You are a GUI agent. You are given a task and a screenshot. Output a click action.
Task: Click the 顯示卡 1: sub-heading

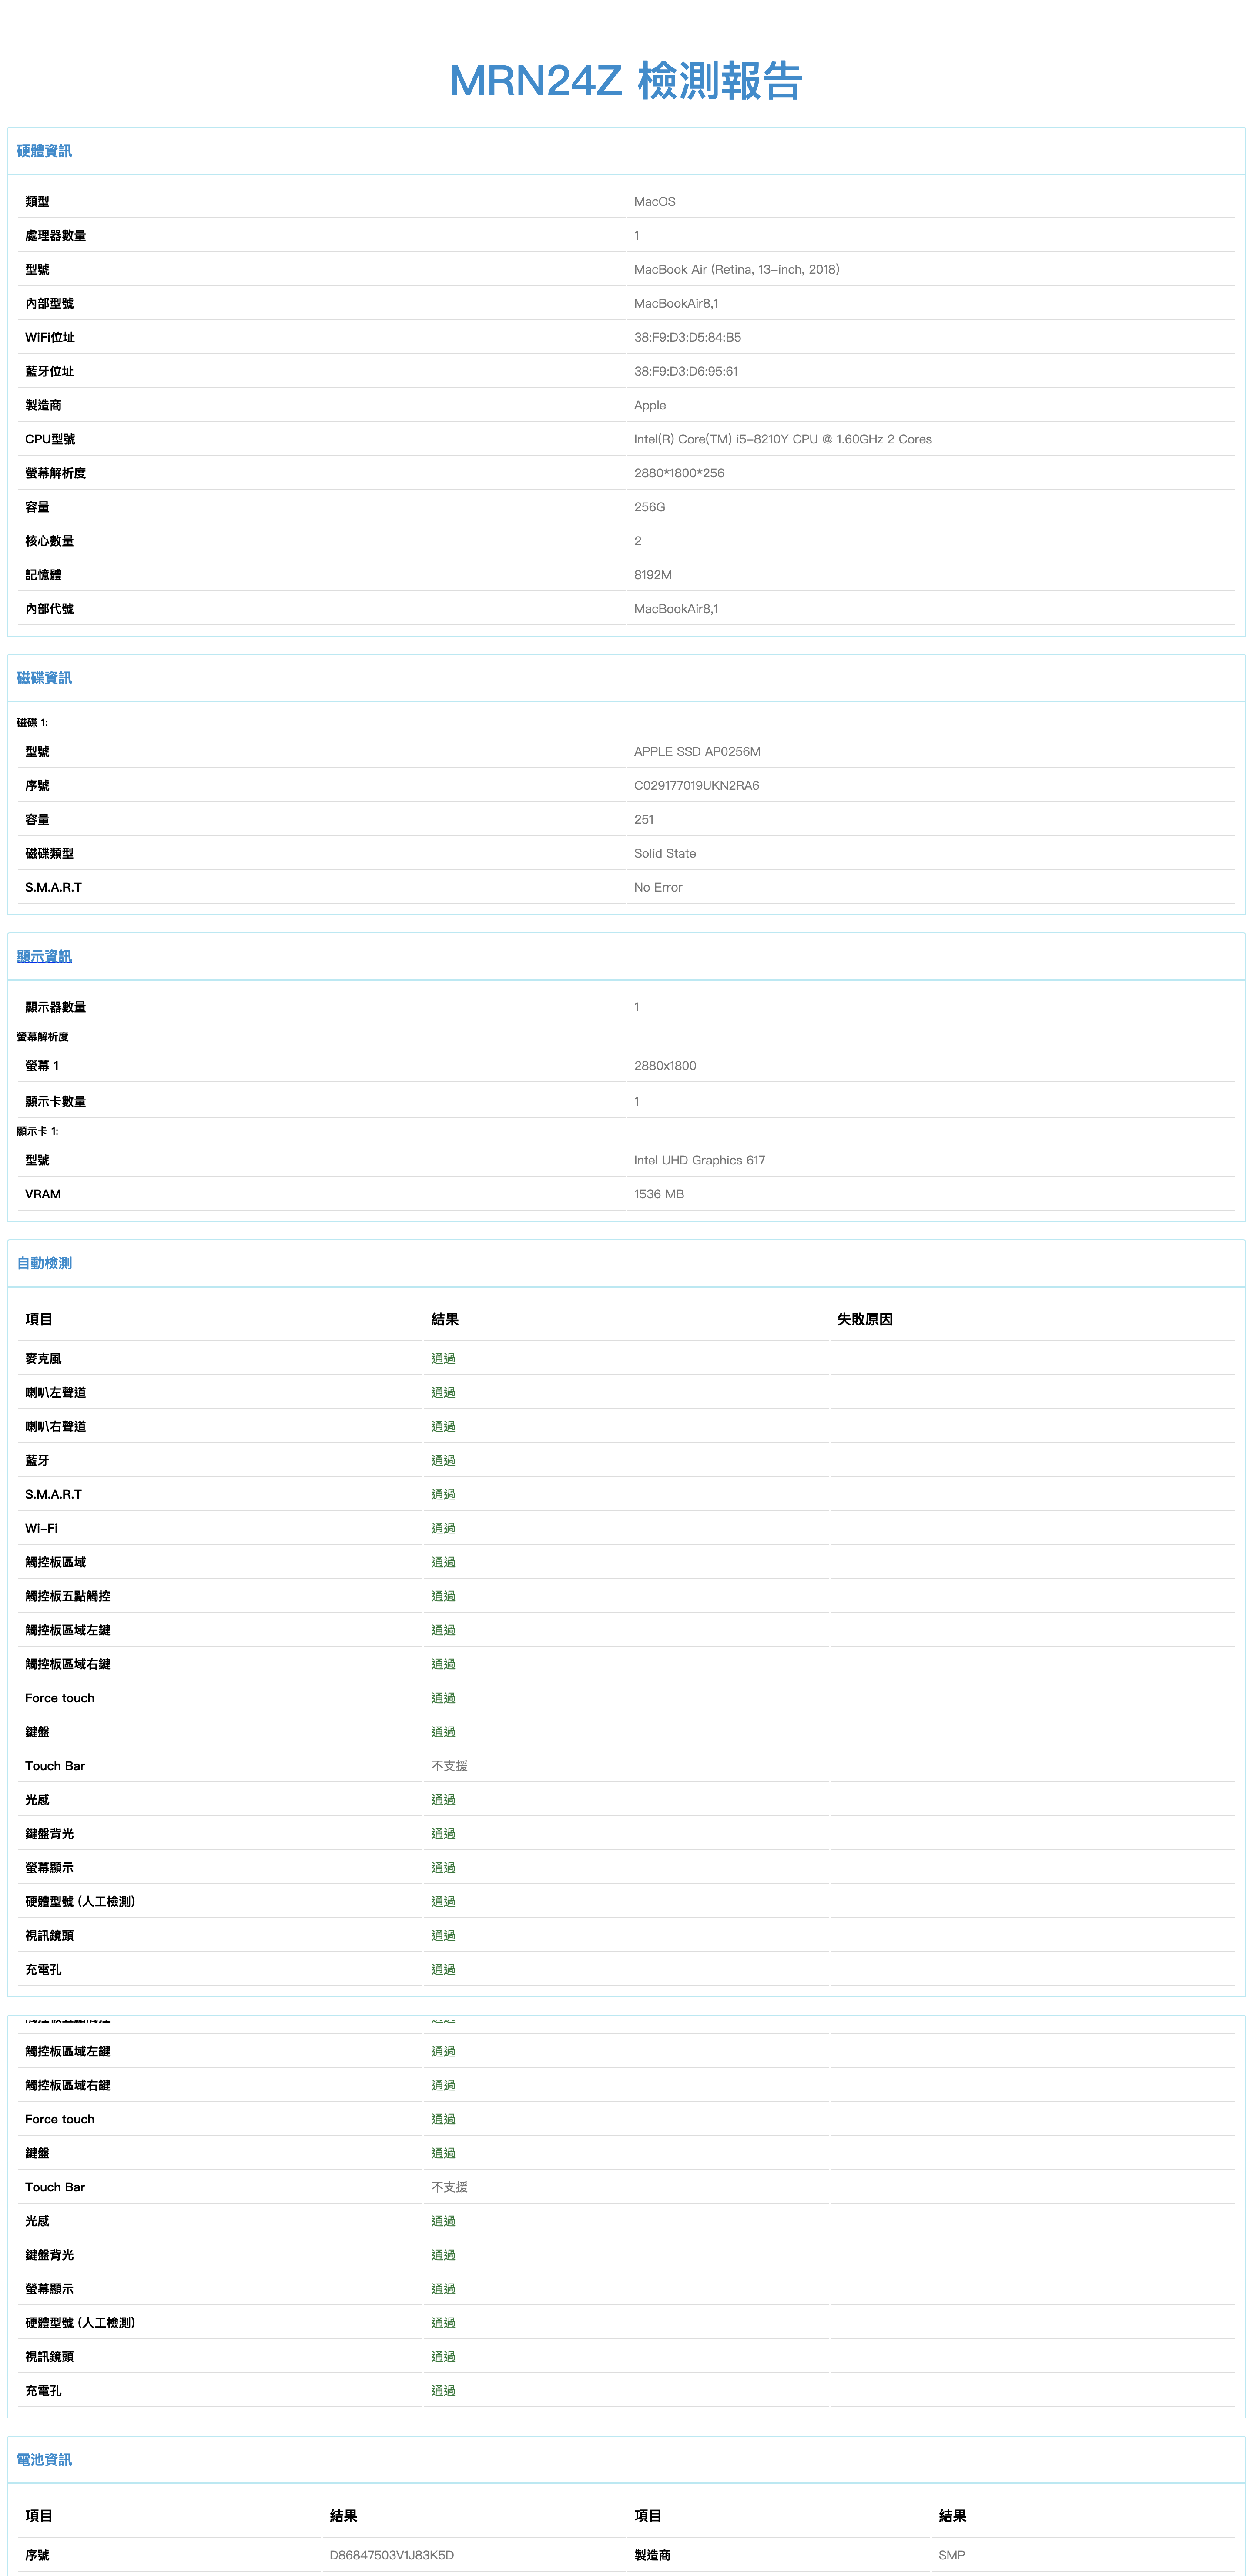pos(38,1132)
